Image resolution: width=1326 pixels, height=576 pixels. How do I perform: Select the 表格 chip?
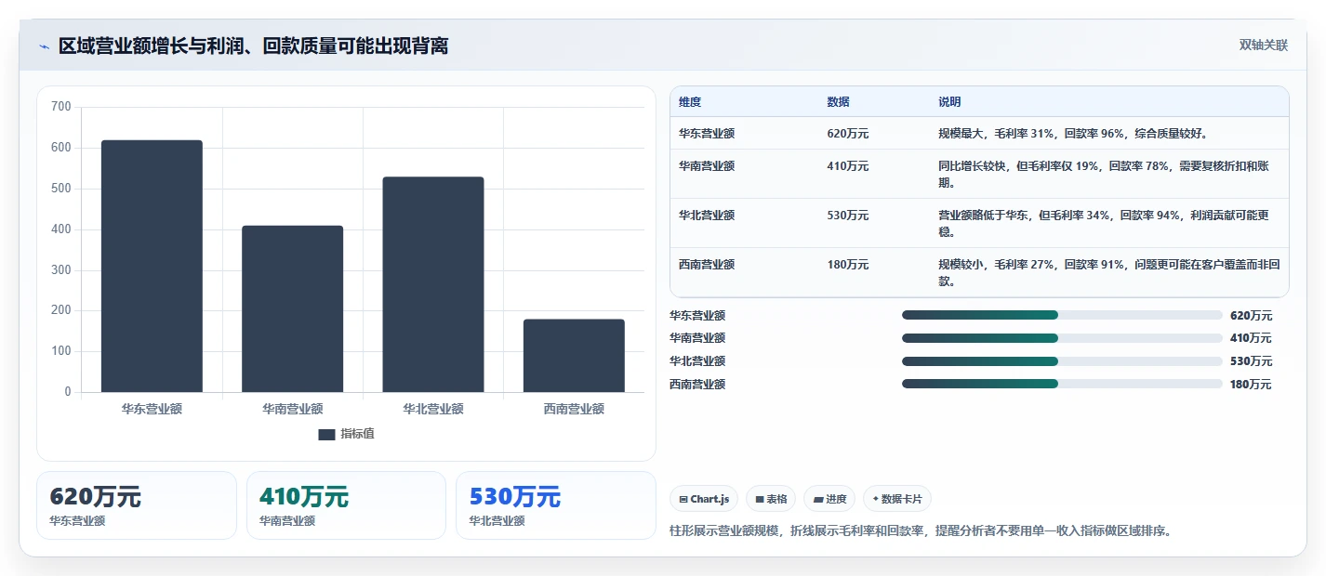[771, 499]
